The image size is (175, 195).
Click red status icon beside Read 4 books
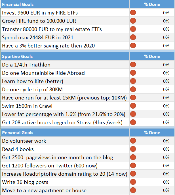click(x=133, y=149)
